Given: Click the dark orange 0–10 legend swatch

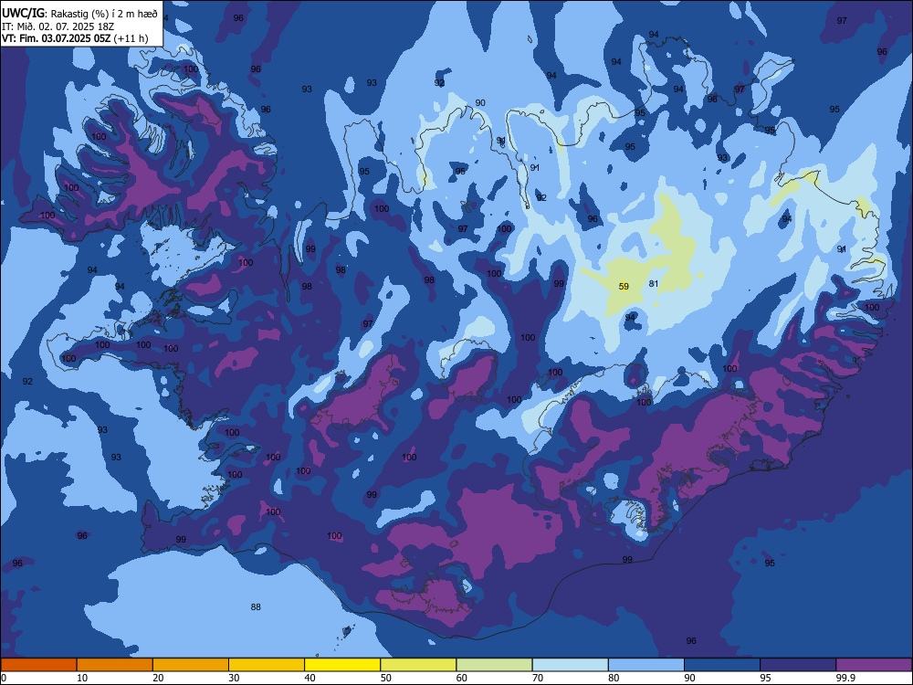Looking at the screenshot, I should pos(38,665).
